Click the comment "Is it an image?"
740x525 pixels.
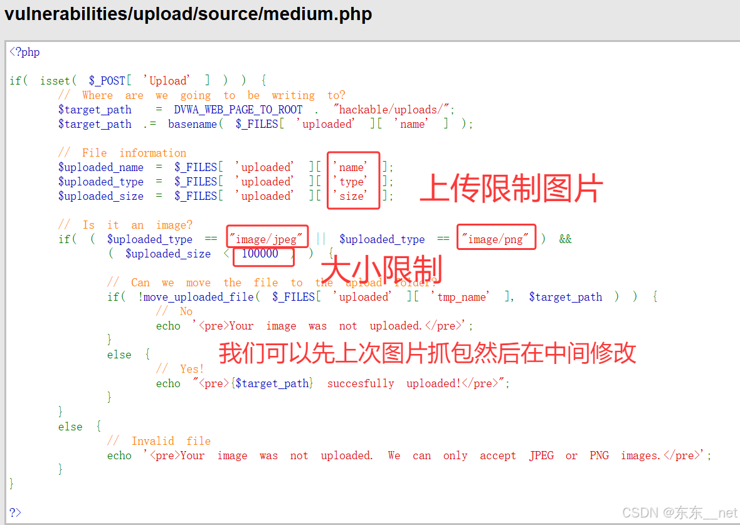pos(125,225)
